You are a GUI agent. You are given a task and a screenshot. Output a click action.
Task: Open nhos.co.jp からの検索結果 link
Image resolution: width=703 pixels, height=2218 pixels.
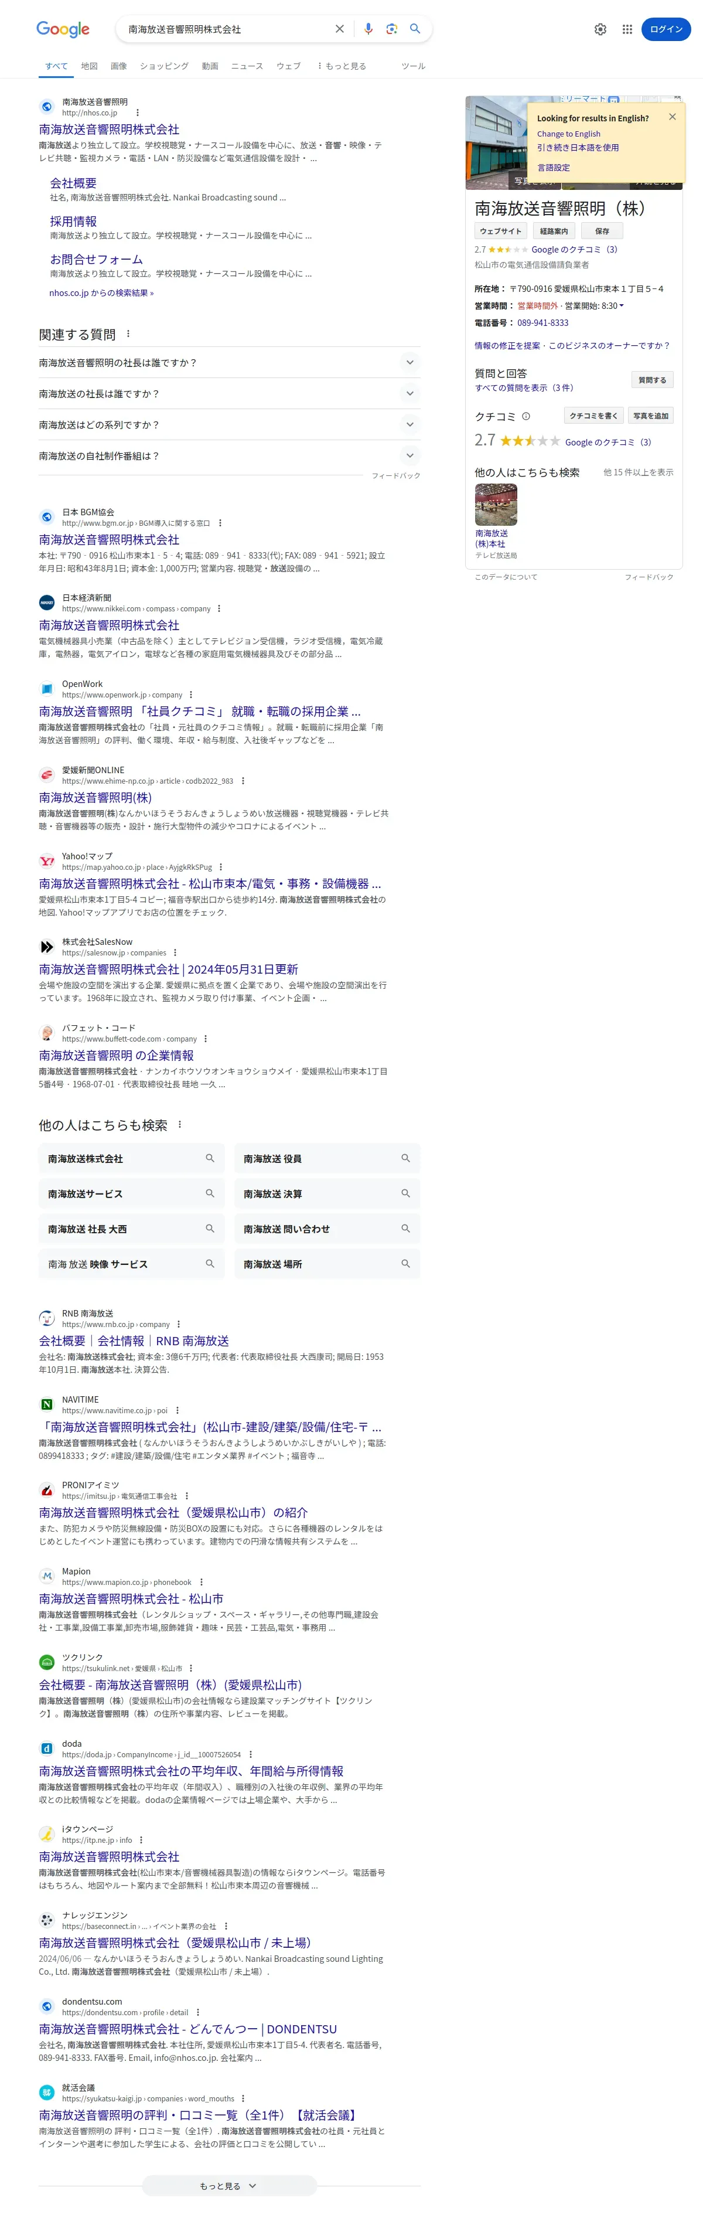coord(101,292)
